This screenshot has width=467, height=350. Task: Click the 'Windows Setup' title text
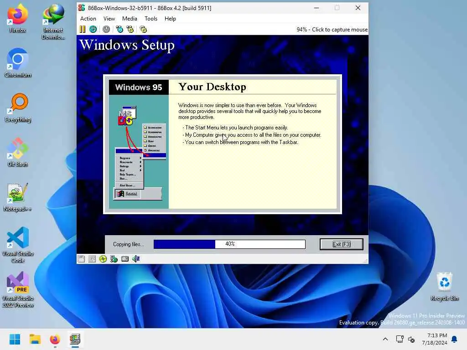[127, 45]
